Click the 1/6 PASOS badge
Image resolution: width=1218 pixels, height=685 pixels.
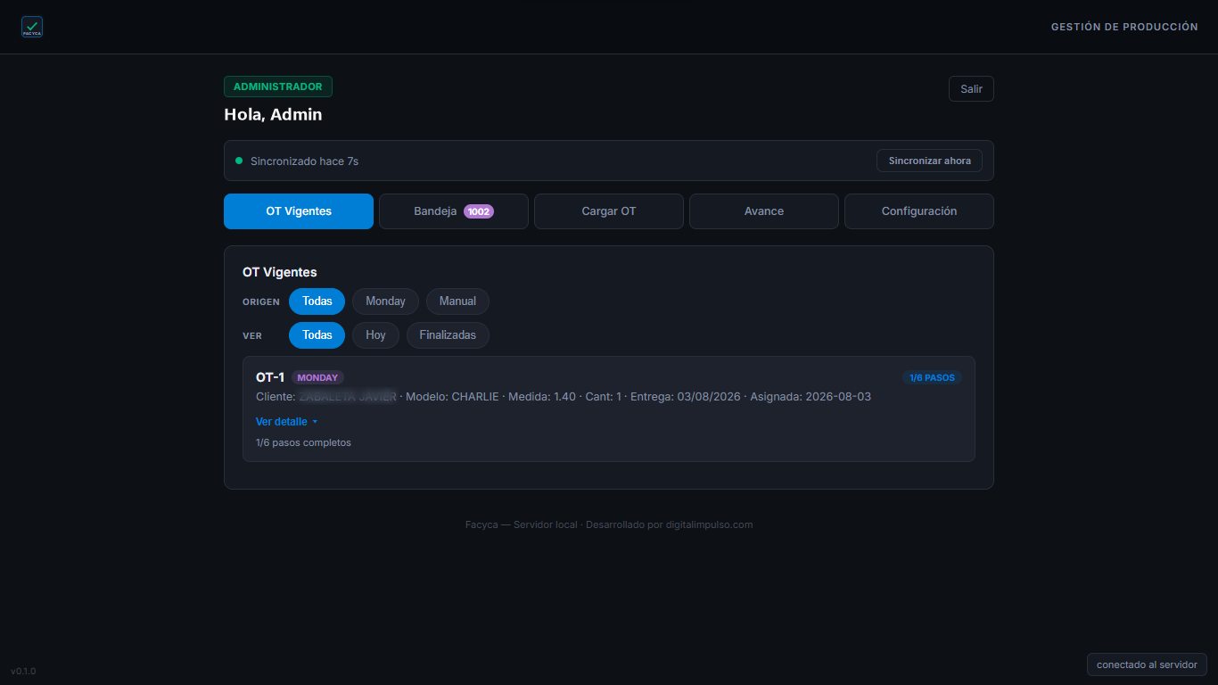click(x=932, y=377)
